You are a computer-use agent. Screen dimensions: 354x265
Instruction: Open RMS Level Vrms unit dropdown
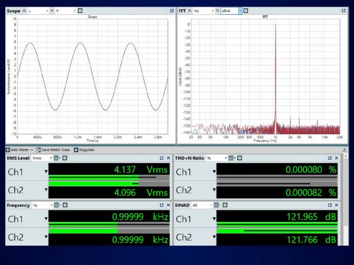(41, 158)
